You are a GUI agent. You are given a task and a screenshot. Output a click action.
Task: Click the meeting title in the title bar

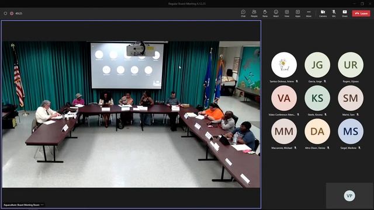point(187,3)
